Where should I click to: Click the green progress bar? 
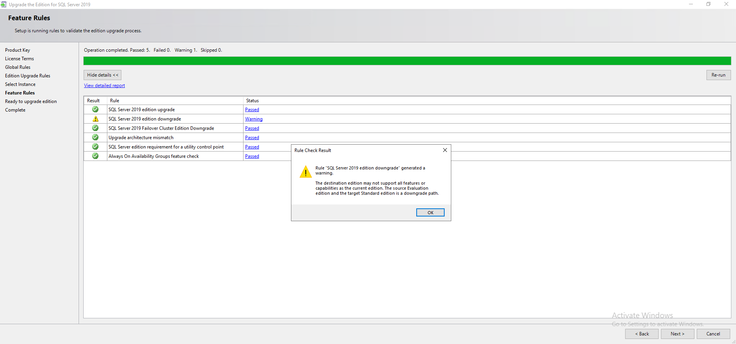[x=407, y=61]
